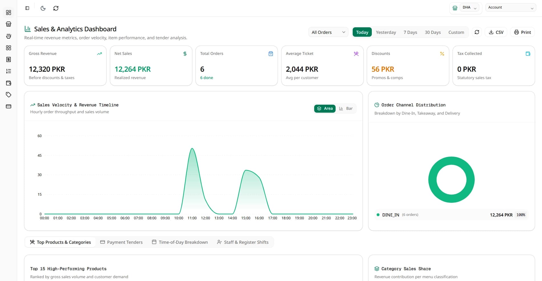
Task: Click the Gross Revenue trend icon
Action: [x=99, y=54]
